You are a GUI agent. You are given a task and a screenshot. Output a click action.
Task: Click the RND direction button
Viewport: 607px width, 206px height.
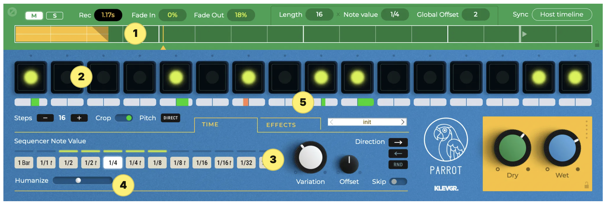[x=398, y=165]
